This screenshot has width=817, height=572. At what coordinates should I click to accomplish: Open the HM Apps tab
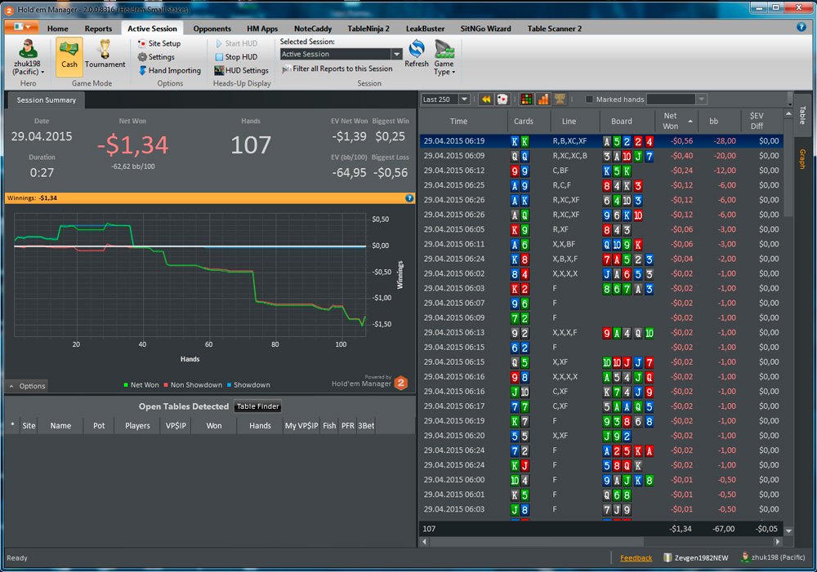(262, 29)
